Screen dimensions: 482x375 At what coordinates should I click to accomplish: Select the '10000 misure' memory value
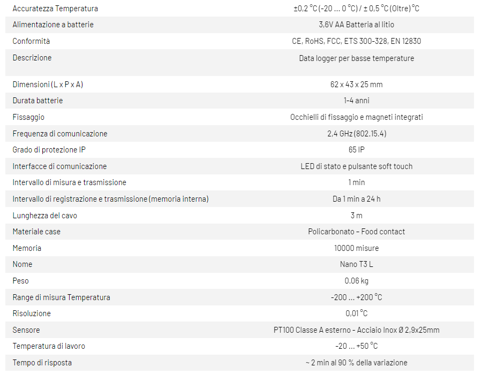(356, 248)
